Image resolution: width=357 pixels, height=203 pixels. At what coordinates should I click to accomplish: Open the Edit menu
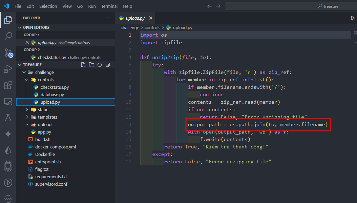point(30,6)
